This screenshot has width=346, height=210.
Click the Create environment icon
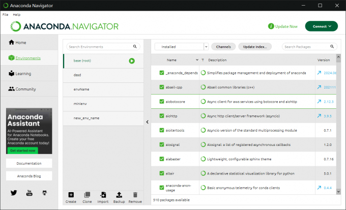(x=71, y=195)
